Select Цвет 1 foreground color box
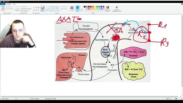Image resolution: width=183 pixels, height=103 pixels. click(x=77, y=9)
